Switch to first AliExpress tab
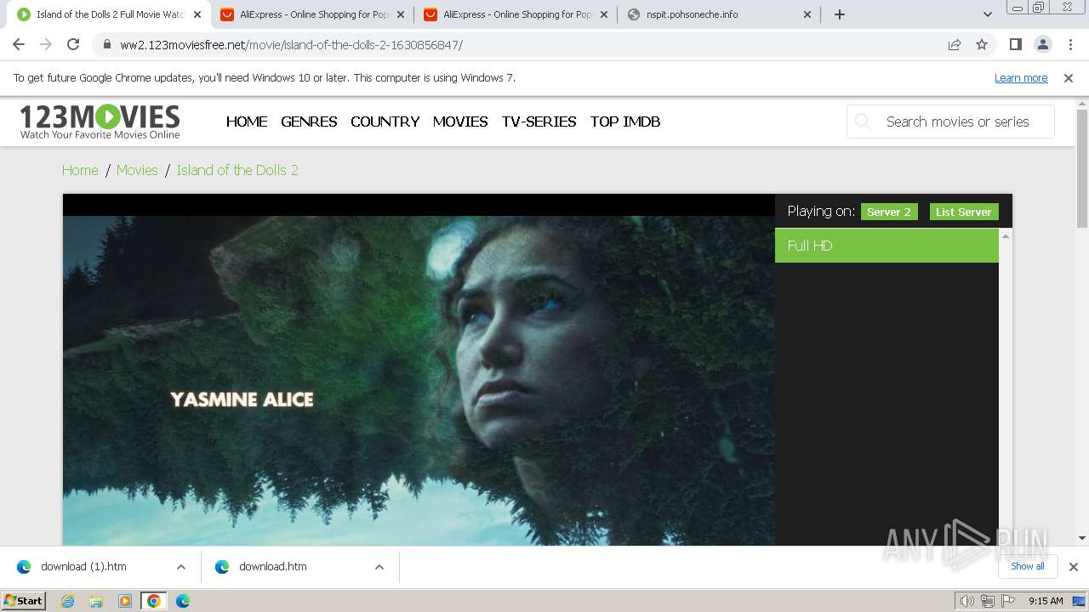Image resolution: width=1089 pixels, height=612 pixels. pyautogui.click(x=313, y=14)
